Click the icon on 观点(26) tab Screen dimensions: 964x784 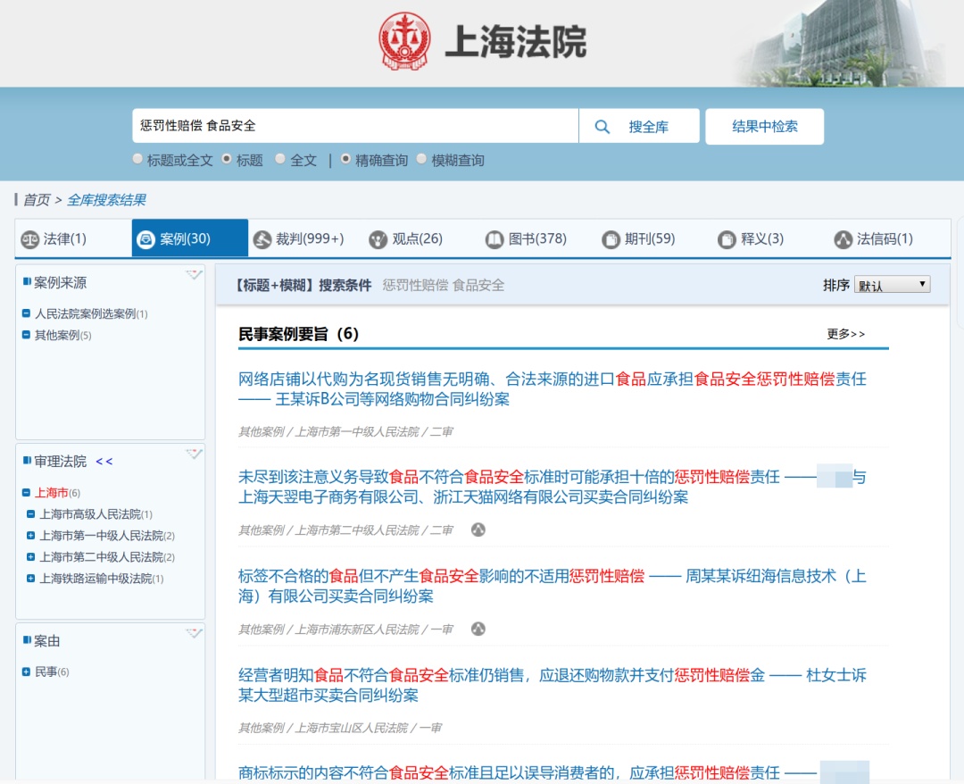[x=378, y=239]
